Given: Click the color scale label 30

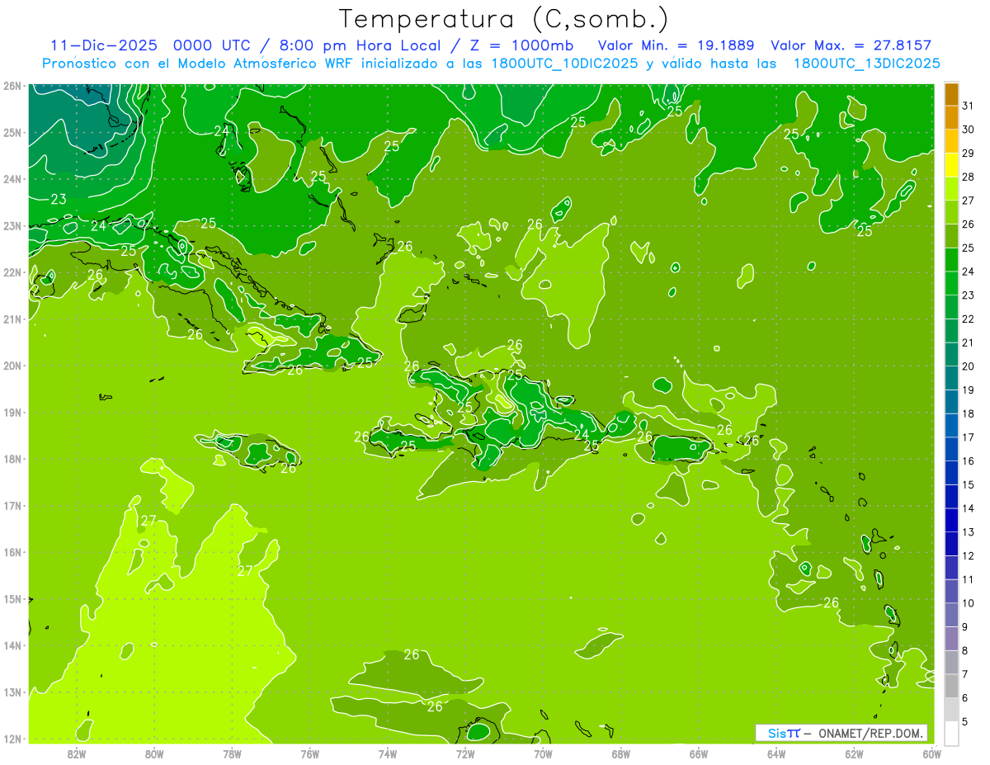Looking at the screenshot, I should coord(969,130).
